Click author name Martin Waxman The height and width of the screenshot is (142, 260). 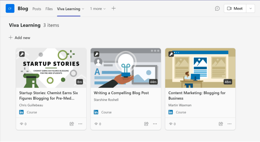click(x=180, y=105)
